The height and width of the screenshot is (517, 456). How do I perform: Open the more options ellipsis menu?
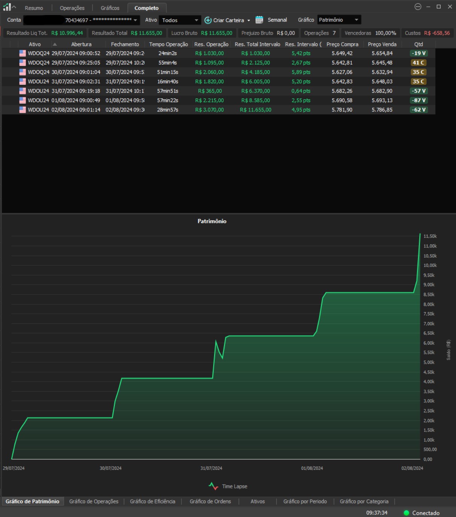click(418, 7)
